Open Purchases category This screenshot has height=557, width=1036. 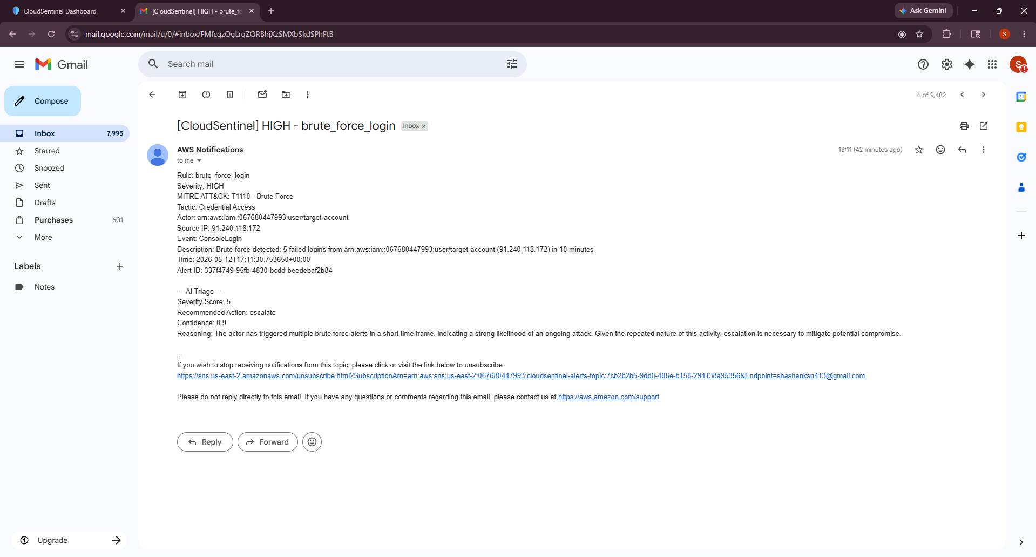[x=65, y=220]
